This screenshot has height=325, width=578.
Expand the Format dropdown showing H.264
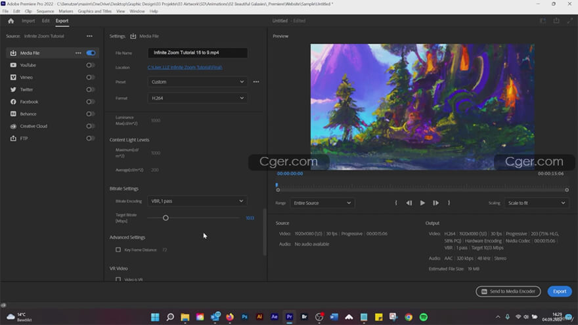(197, 98)
